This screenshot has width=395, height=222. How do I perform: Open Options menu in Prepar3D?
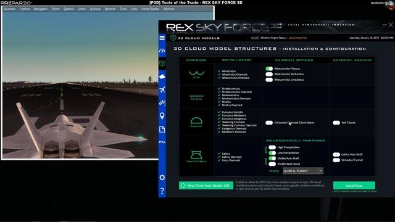[69, 9]
